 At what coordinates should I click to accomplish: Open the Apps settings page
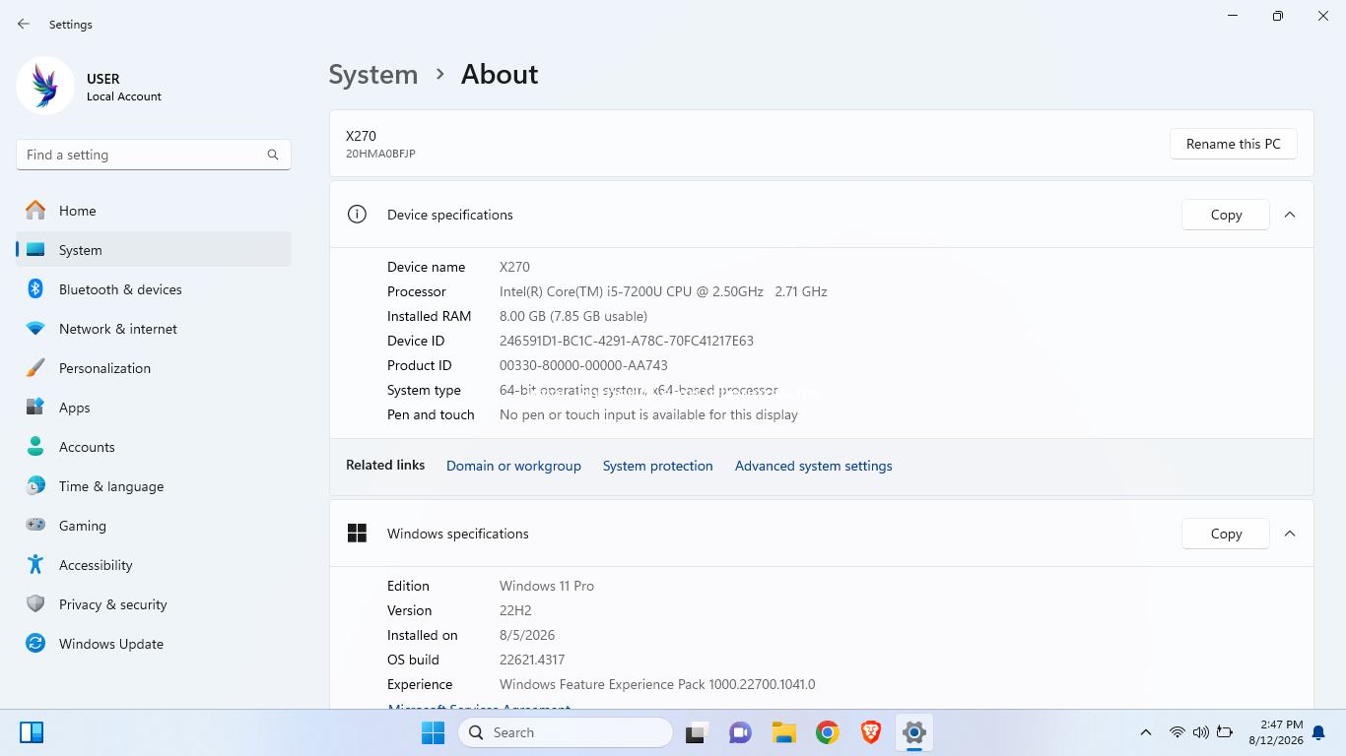[x=154, y=408]
